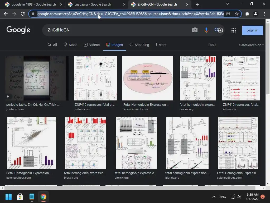Open the Google apps grid

point(234,30)
